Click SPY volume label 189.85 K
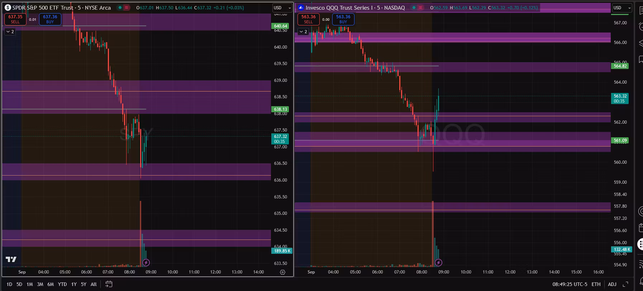 [282, 251]
